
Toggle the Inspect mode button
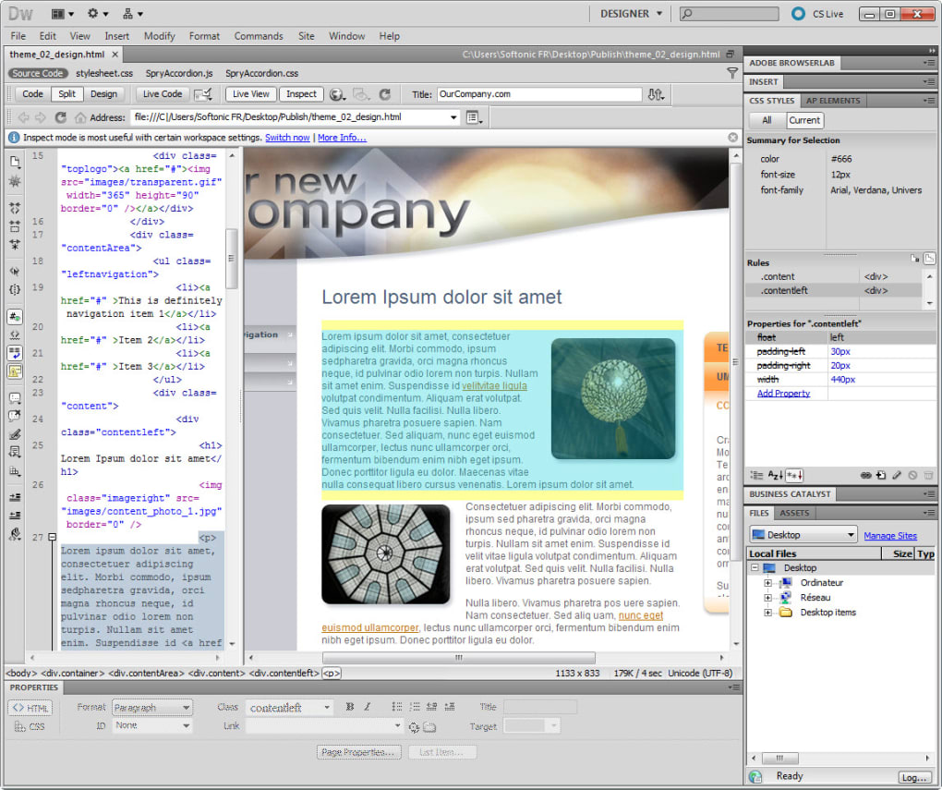[301, 94]
